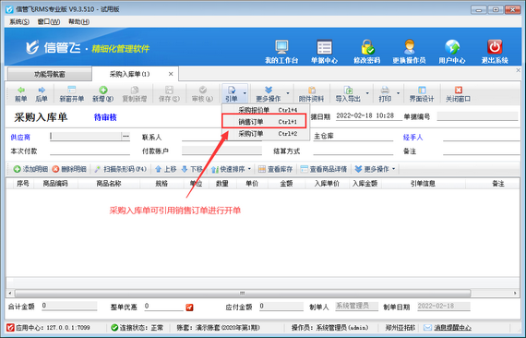This screenshot has width=526, height=338.
Task: Click the horizontal scrollbar of the grid
Action: (x=243, y=293)
